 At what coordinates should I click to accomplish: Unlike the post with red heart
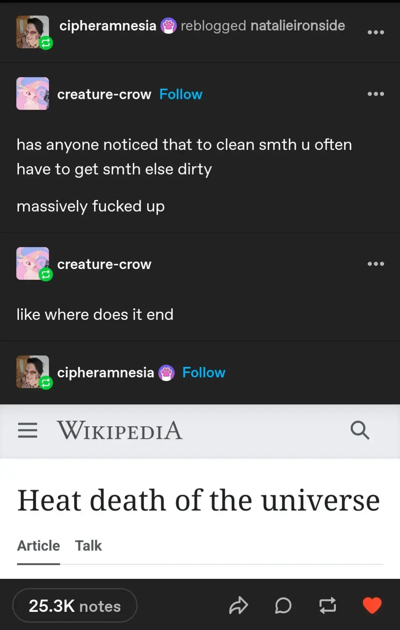(x=372, y=606)
